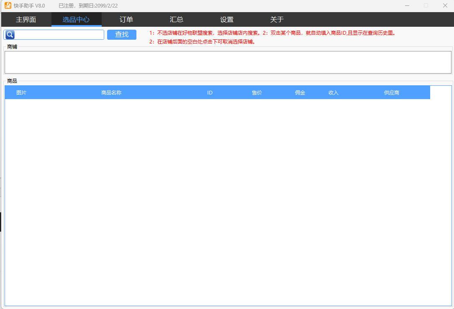The height and width of the screenshot is (309, 454).
Task: Click the Kuaishou Assistant app icon in title bar
Action: point(8,5)
